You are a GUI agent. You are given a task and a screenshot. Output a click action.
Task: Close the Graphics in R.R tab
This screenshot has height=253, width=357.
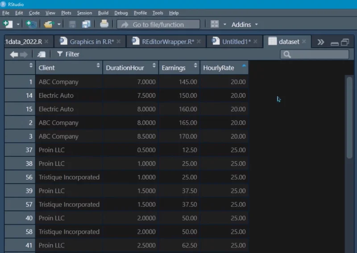click(x=119, y=41)
